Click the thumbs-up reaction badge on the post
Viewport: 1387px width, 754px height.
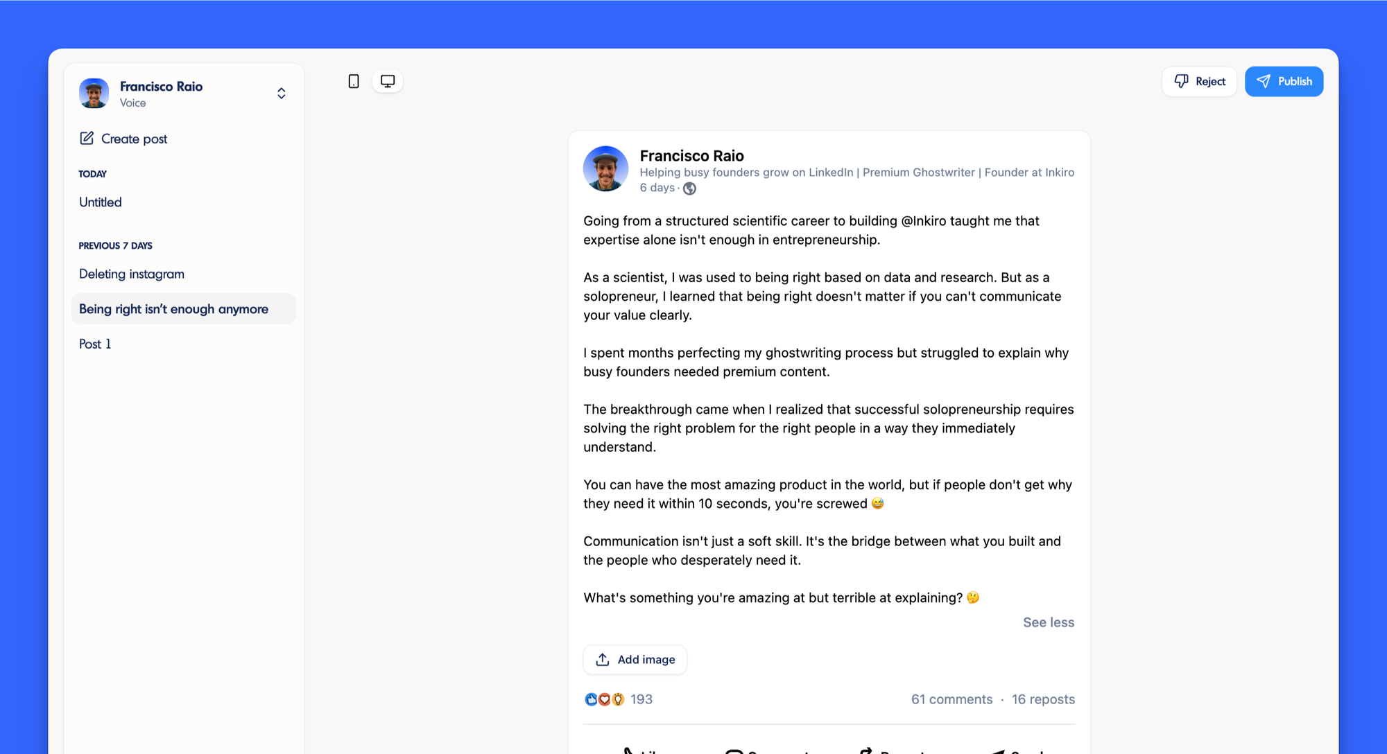(x=590, y=699)
